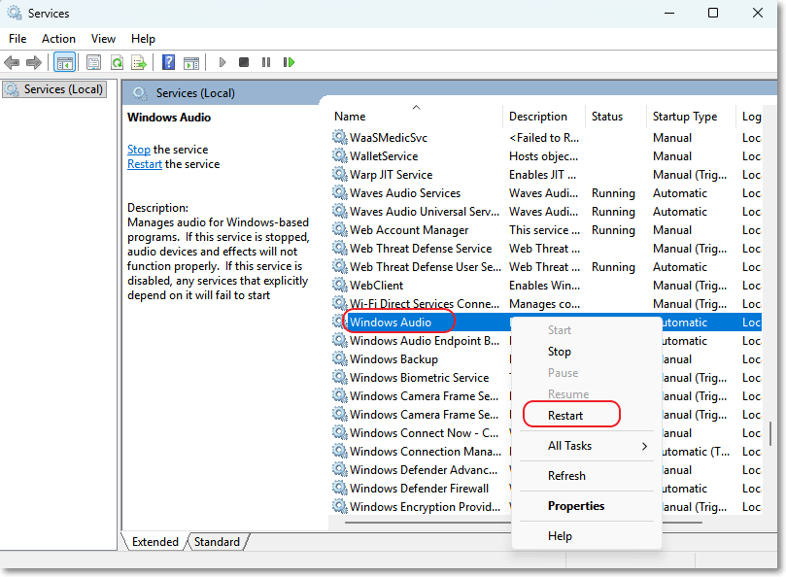Open the Help question-mark toolbar icon
The width and height of the screenshot is (786, 577).
(169, 62)
